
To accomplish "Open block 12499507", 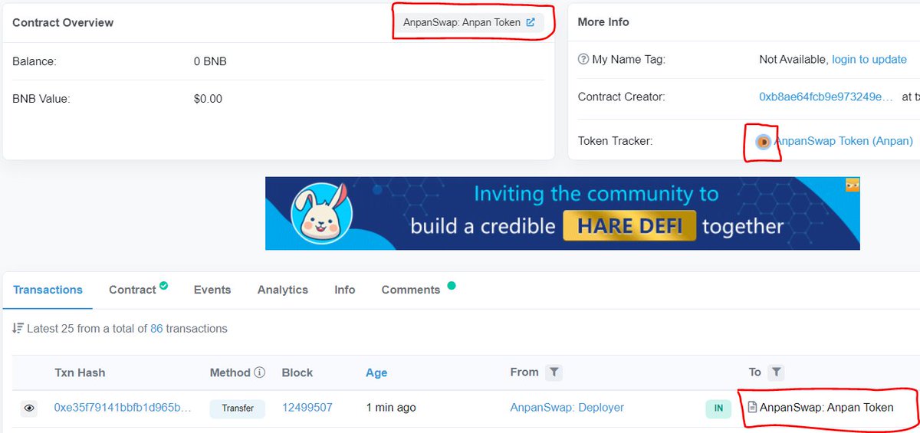I will tap(307, 408).
